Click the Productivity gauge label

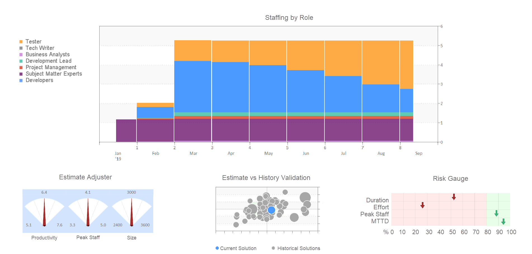point(44,238)
